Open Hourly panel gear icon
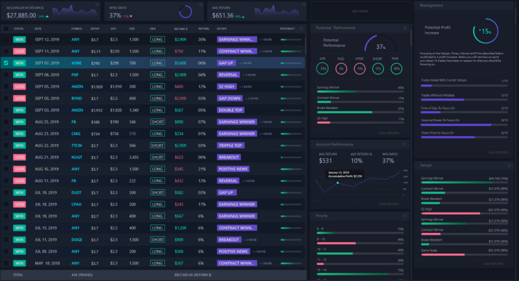The width and height of the screenshot is (519, 281). (405, 215)
